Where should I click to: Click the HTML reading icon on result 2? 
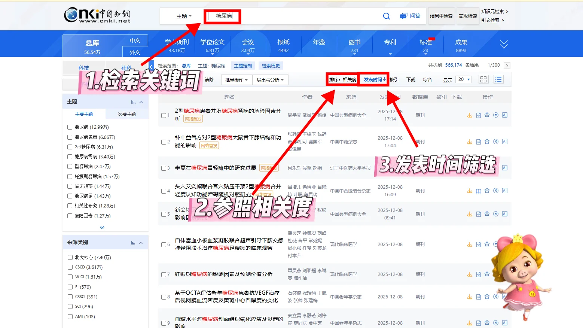coord(479,142)
